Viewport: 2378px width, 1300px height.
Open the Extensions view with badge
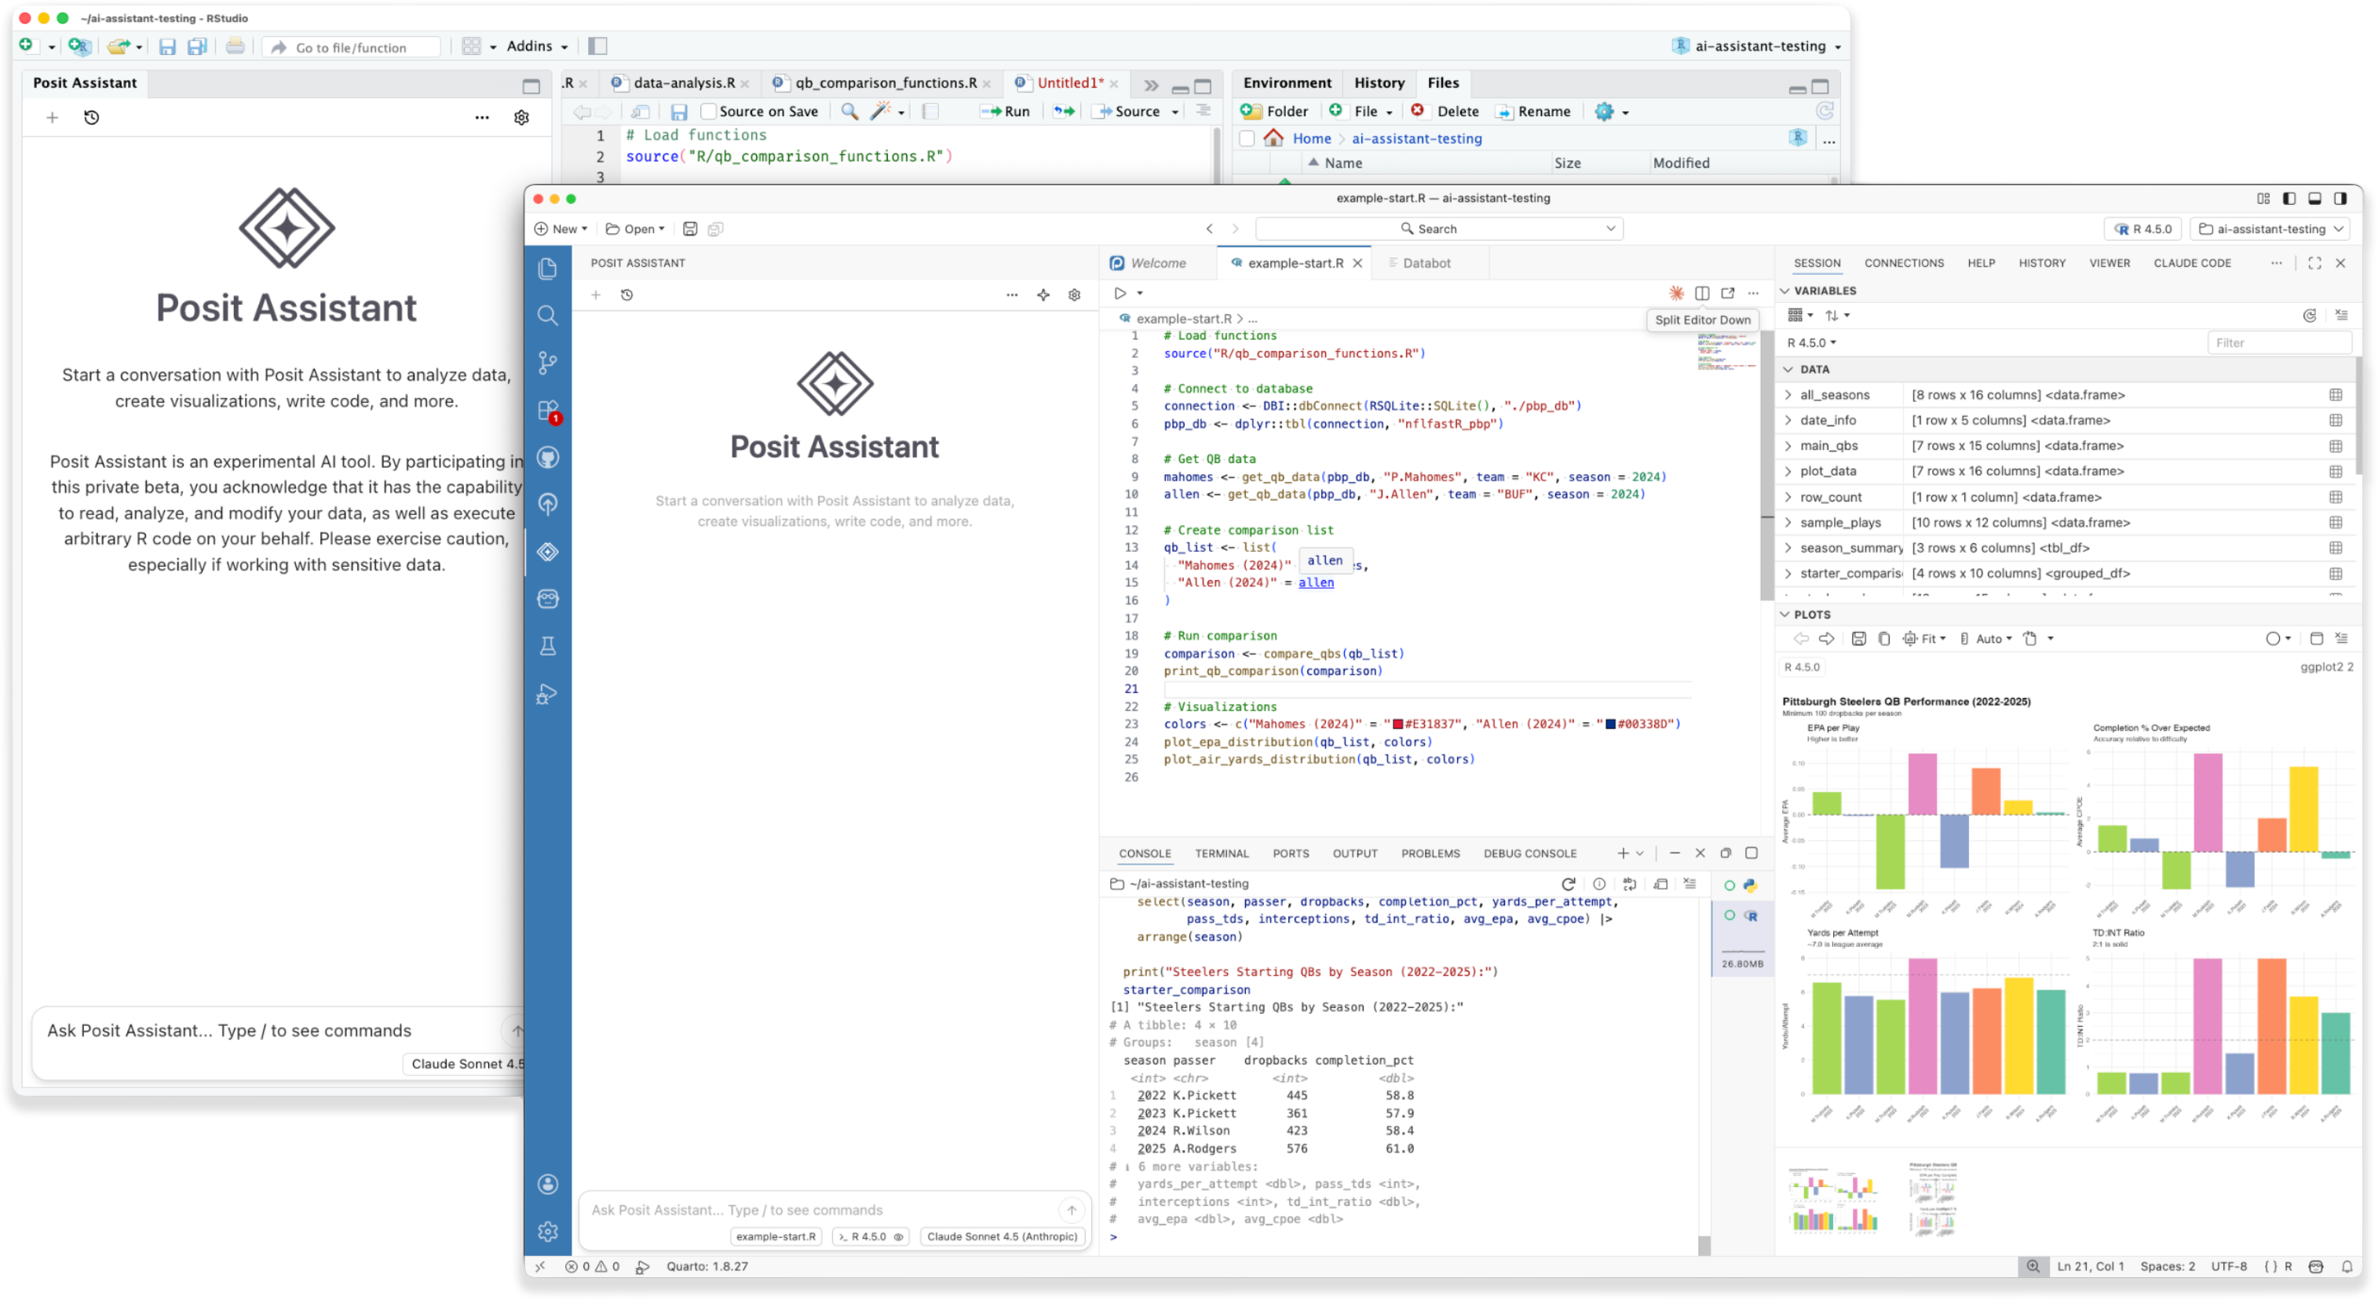point(547,411)
